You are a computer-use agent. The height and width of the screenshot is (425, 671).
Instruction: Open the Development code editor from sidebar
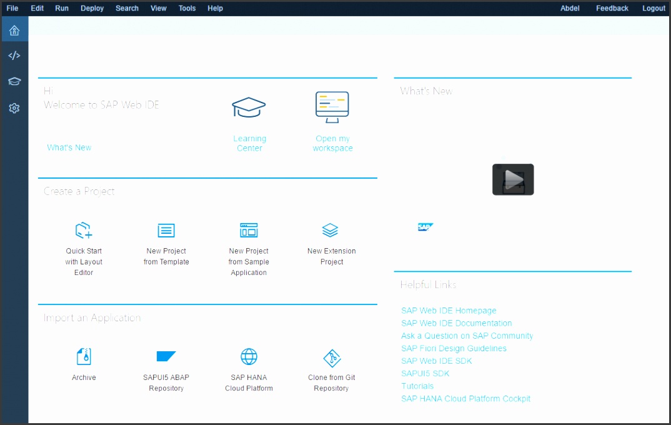tap(14, 55)
